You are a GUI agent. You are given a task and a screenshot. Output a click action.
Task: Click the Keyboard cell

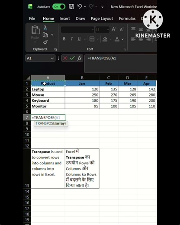pyautogui.click(x=48, y=100)
